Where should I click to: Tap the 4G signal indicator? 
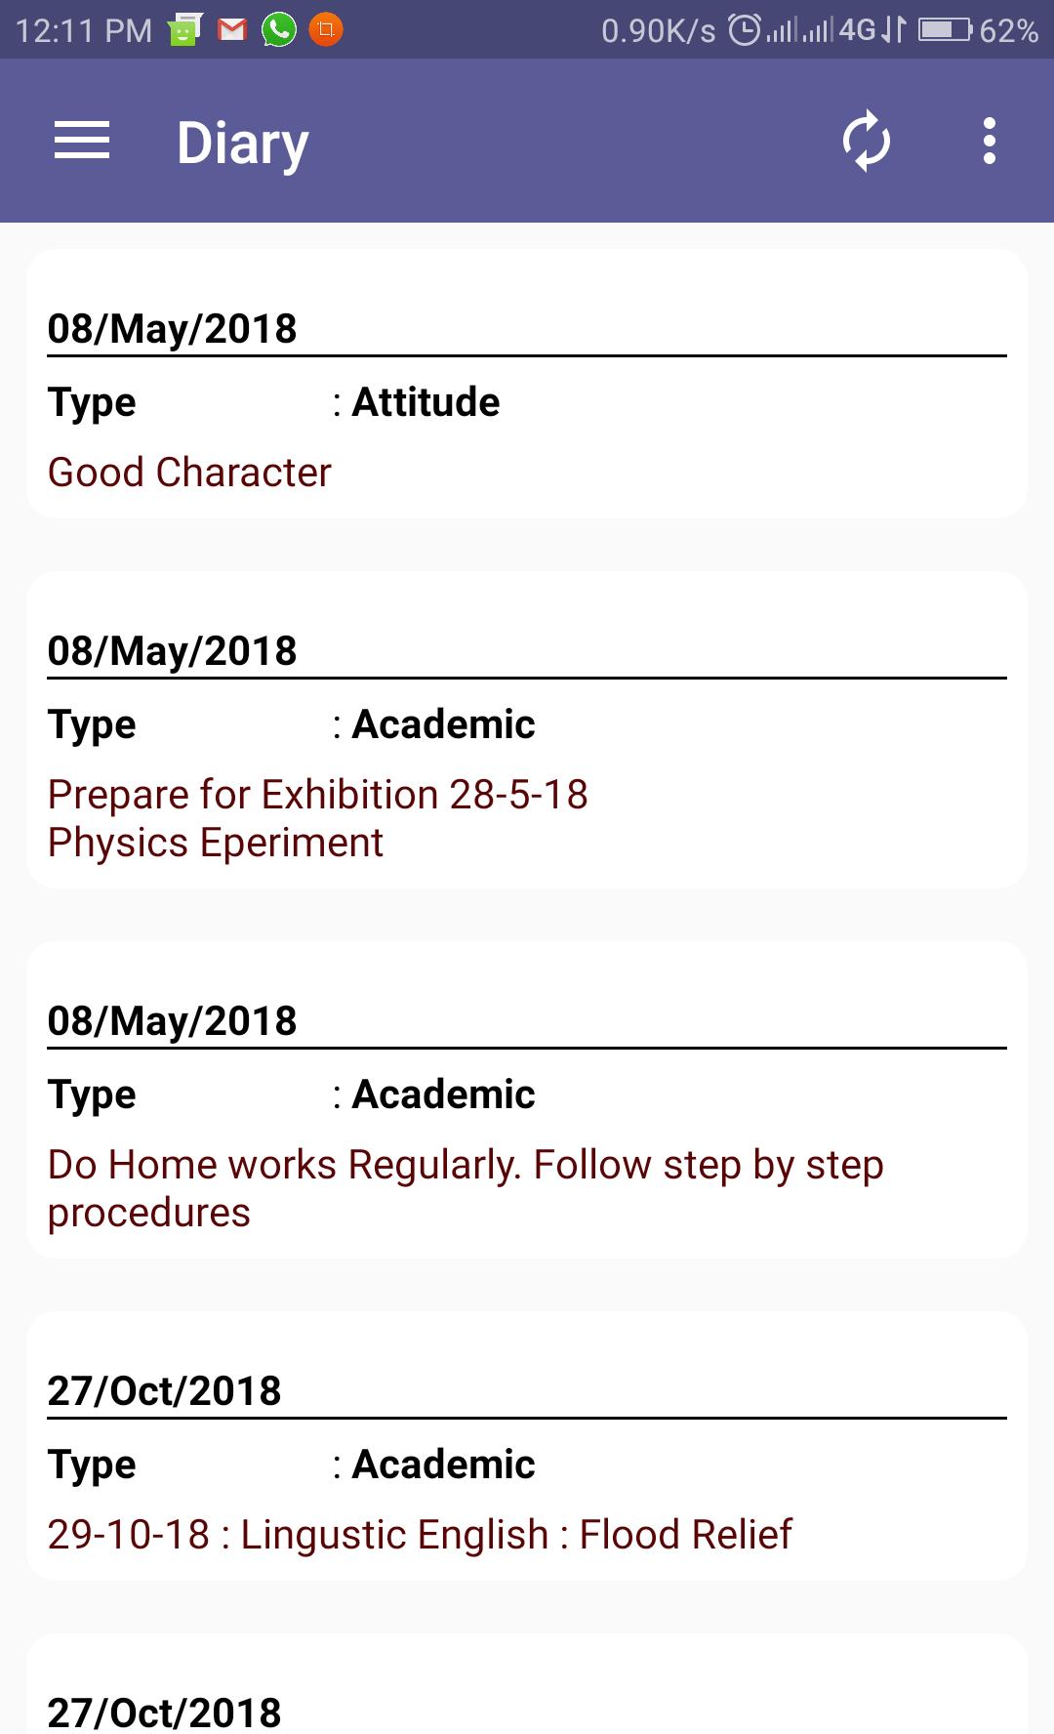coord(858,30)
